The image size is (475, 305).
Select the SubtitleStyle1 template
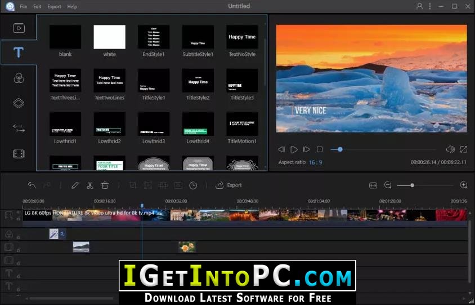pos(198,41)
